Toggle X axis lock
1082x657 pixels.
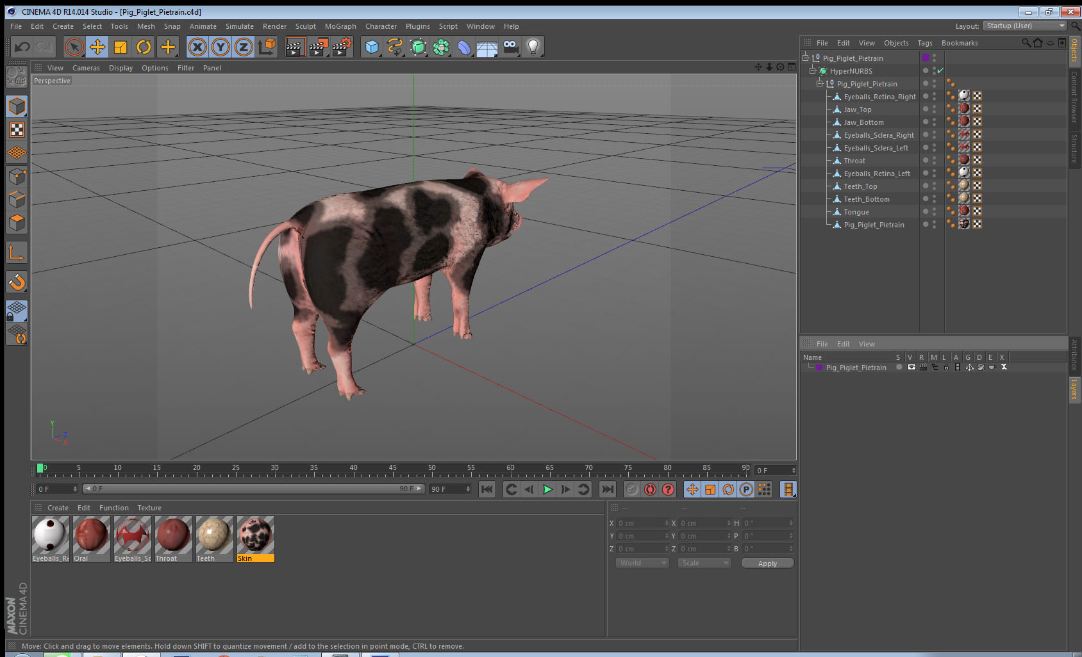[x=197, y=47]
